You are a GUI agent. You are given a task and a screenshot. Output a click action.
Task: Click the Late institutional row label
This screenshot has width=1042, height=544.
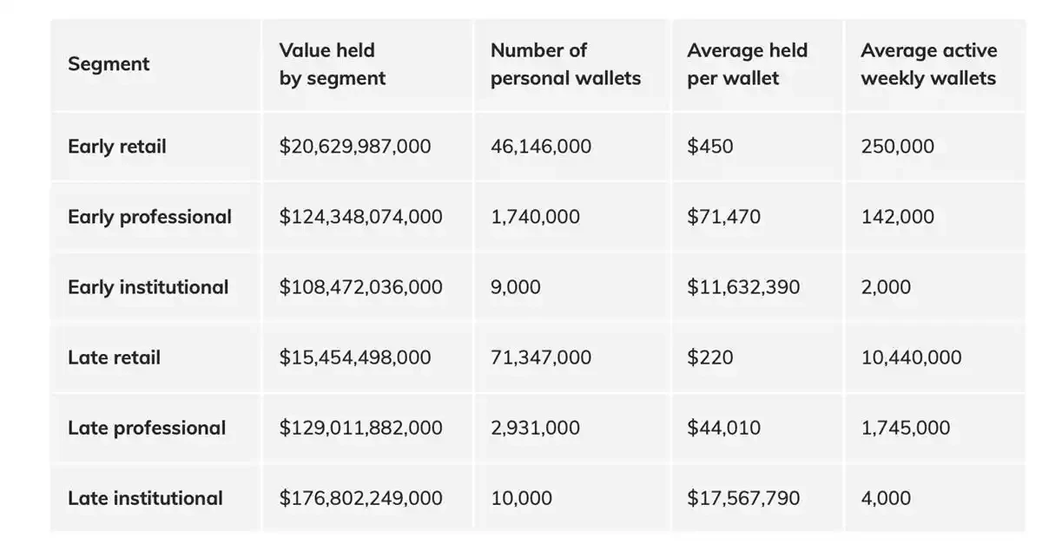[x=145, y=498]
